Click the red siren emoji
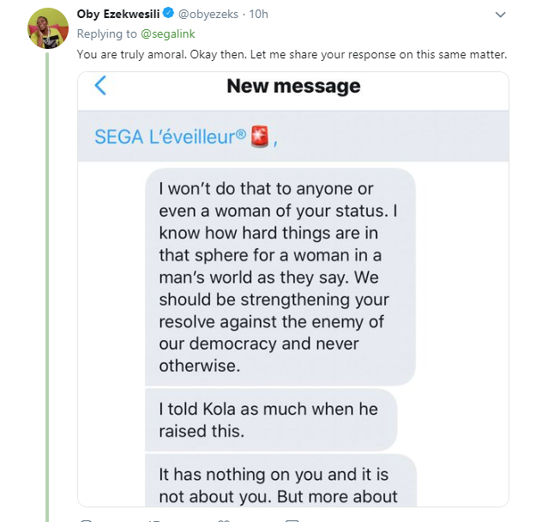 tap(260, 137)
